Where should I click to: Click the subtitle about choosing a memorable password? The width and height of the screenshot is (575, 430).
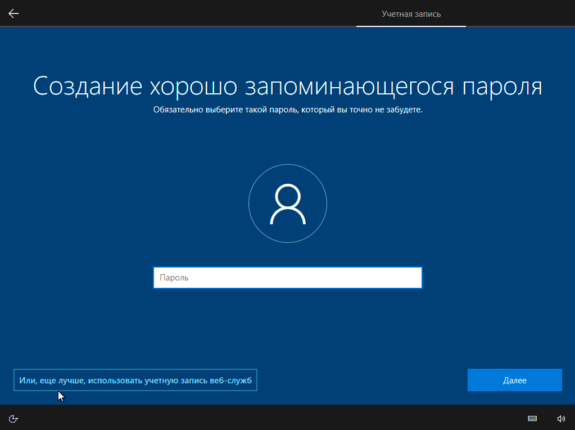click(288, 110)
